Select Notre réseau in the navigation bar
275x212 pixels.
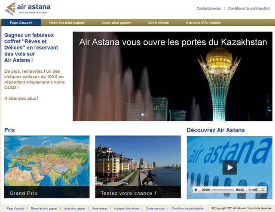159,23
